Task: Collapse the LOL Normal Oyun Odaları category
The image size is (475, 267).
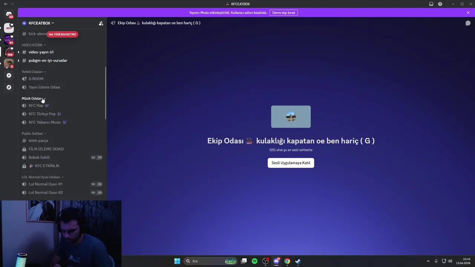Action: [43, 177]
